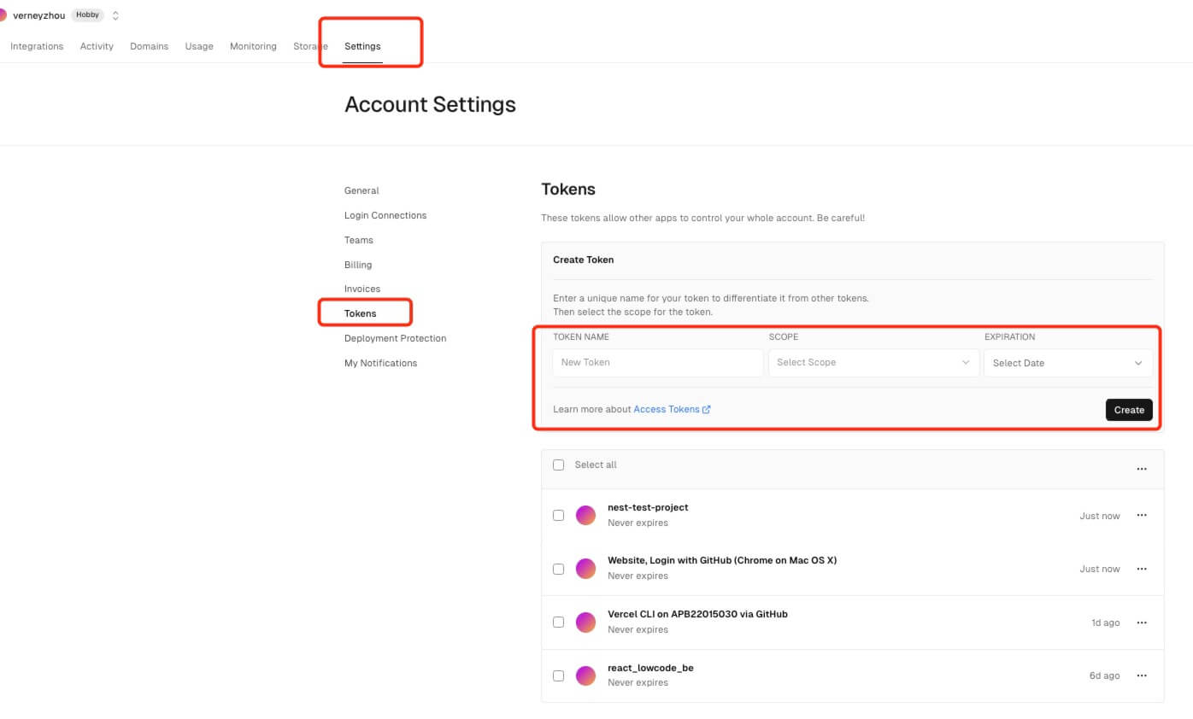Viewport: 1193px width, 719px height.
Task: Open more options for react_lowcode_be token
Action: (1141, 675)
